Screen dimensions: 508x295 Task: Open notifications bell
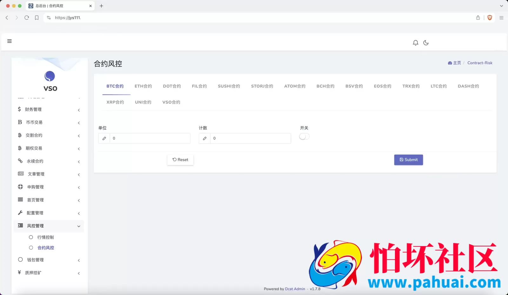click(x=415, y=43)
